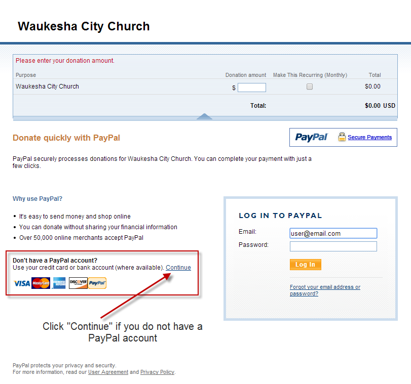This screenshot has width=411, height=384.
Task: Click the Visa card logo
Action: (21, 283)
